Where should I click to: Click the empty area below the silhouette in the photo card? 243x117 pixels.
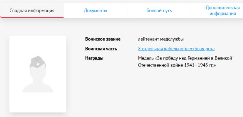click(38, 102)
